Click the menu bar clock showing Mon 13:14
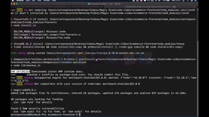 click(x=176, y=1)
